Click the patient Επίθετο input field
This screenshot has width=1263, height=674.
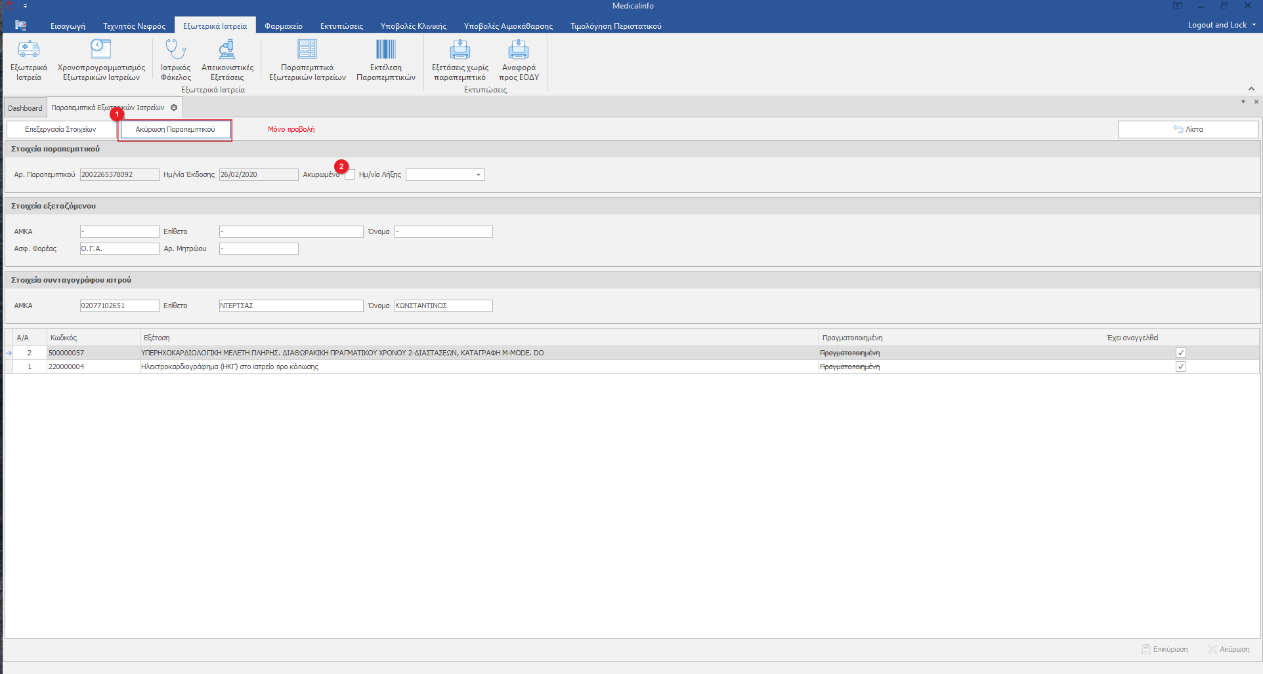(291, 232)
